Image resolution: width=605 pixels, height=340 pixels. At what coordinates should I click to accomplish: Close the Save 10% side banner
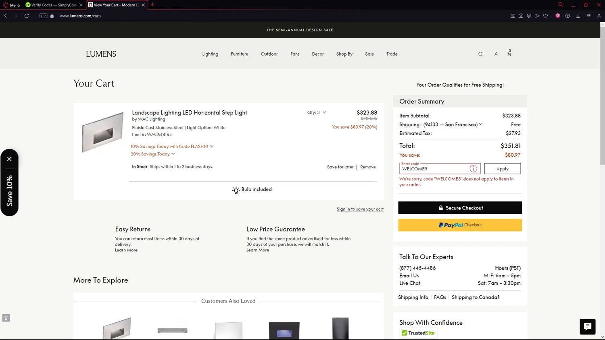9,159
